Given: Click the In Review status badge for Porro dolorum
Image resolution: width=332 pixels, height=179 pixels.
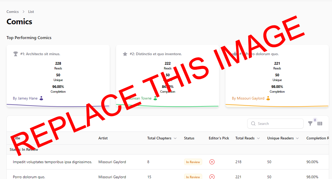Looking at the screenshot, I should point(193,176).
